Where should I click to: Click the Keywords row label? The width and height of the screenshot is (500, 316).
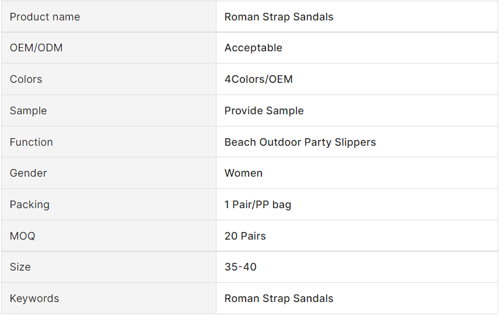pos(34,299)
